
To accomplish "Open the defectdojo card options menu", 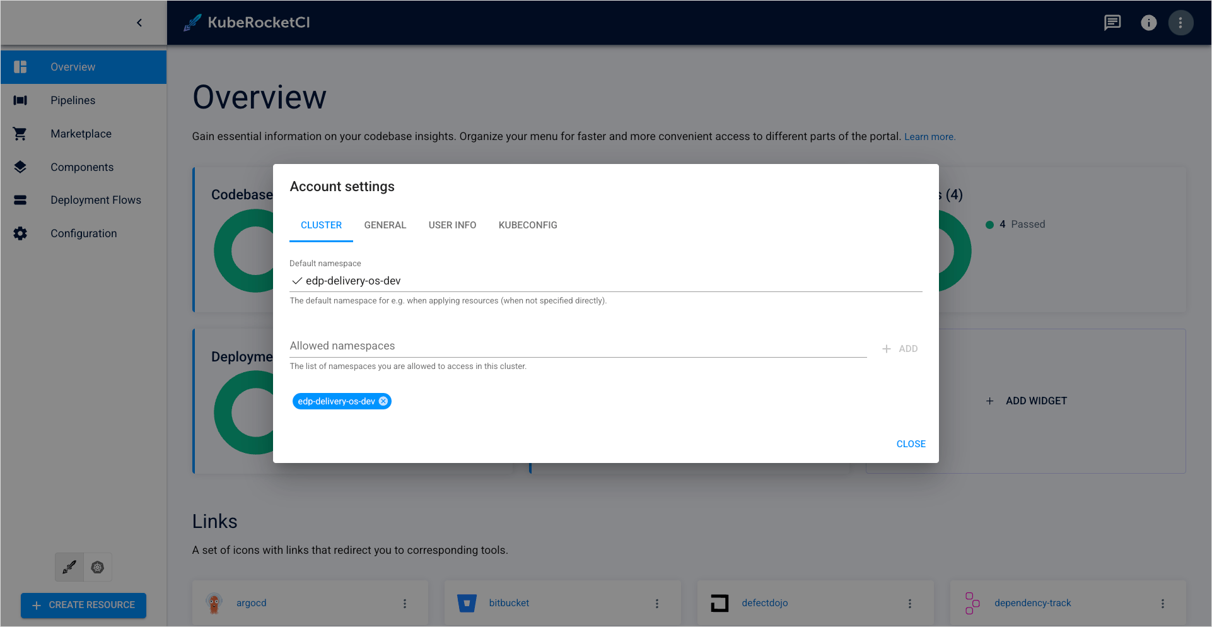I will pos(910,604).
